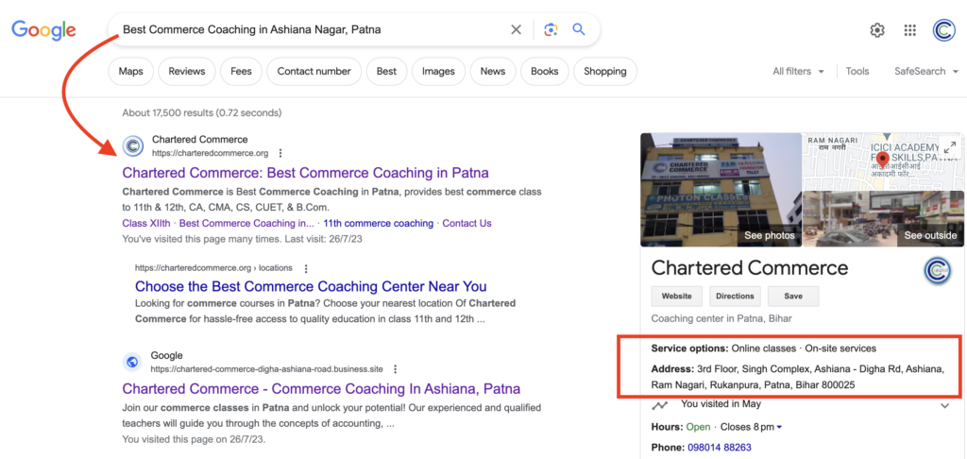The height and width of the screenshot is (459, 967).
Task: Open See outside street view thumbnail
Action: [x=883, y=219]
